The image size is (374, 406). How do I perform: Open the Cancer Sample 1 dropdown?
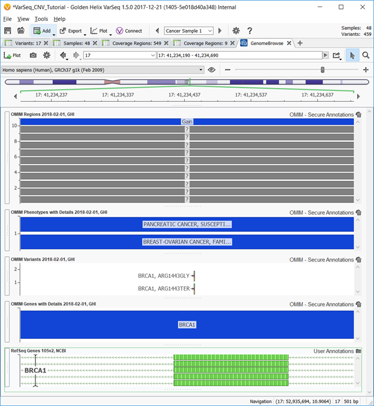[189, 31]
